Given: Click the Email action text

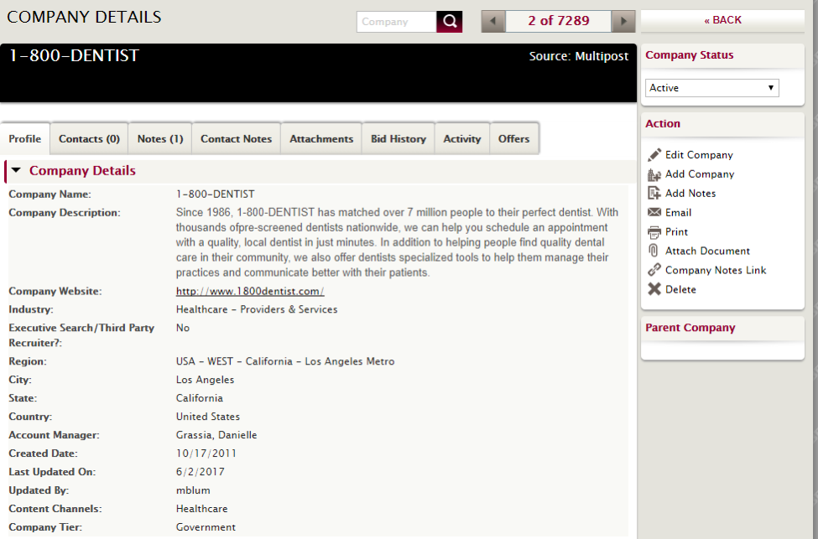Looking at the screenshot, I should click(x=678, y=213).
